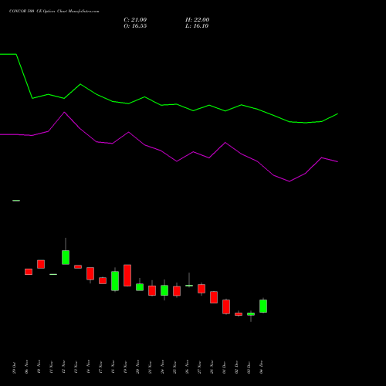Click the green 20 Nov candlestick

coord(140,287)
